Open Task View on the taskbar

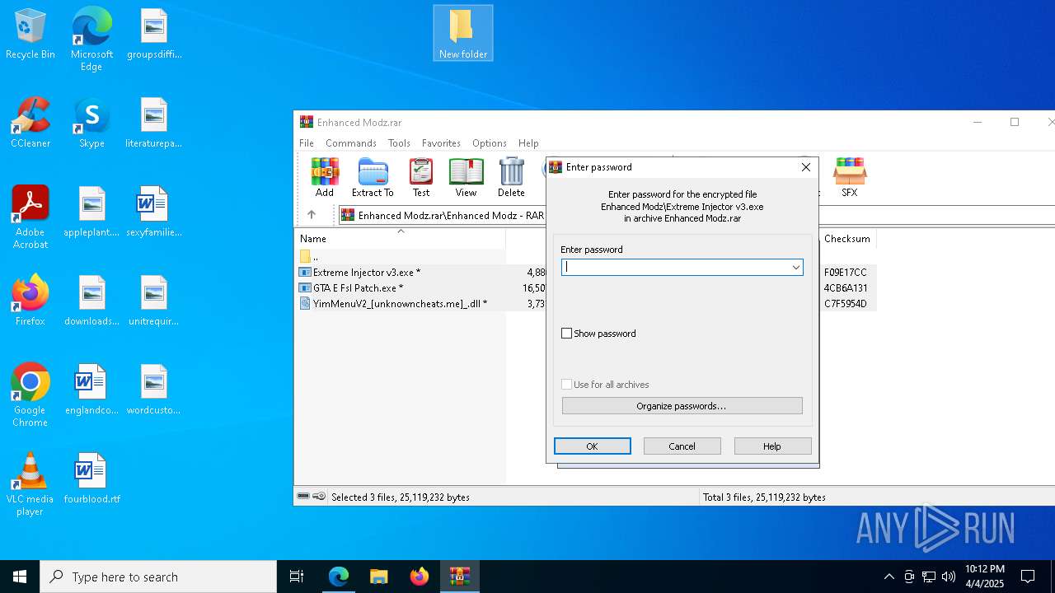[x=297, y=577]
